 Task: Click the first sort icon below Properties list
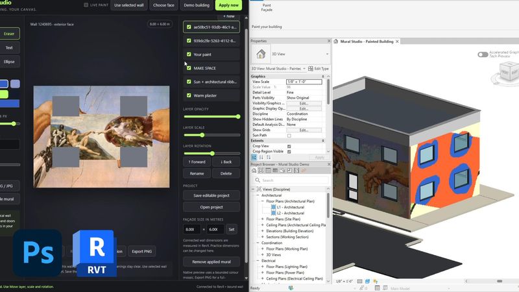click(x=261, y=157)
